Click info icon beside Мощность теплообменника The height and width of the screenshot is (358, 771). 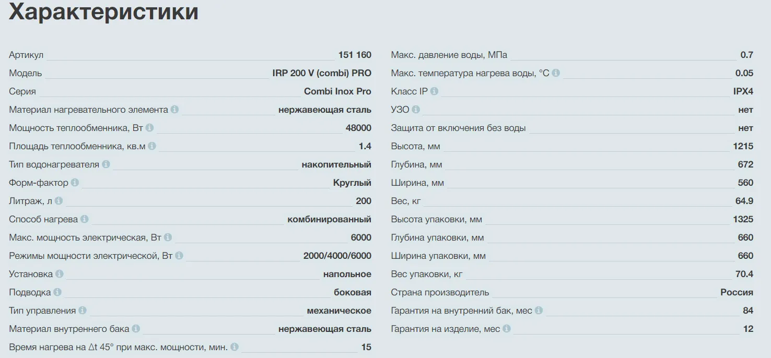[149, 128]
